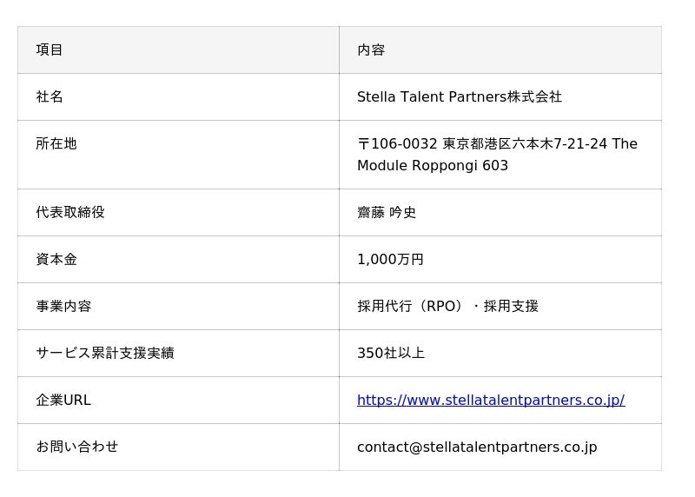Image resolution: width=695 pixels, height=497 pixels.
Task: Click the 内容 header cell
Action: (x=371, y=50)
